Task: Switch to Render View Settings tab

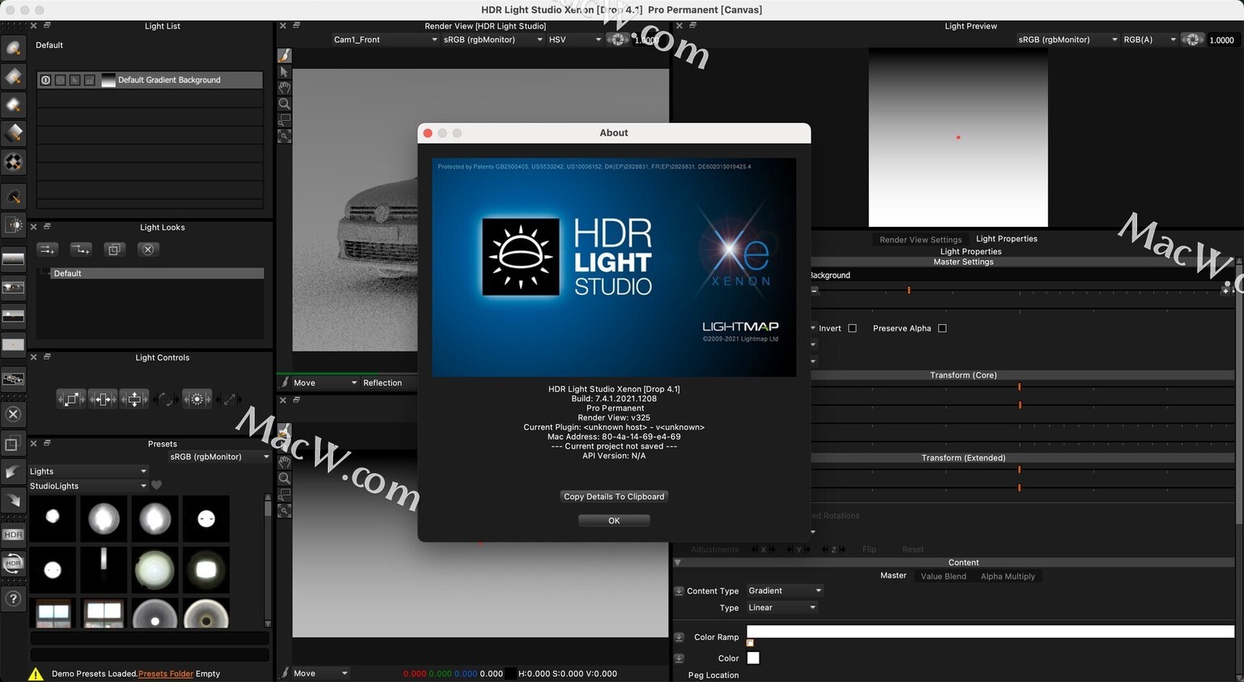Action: click(921, 240)
